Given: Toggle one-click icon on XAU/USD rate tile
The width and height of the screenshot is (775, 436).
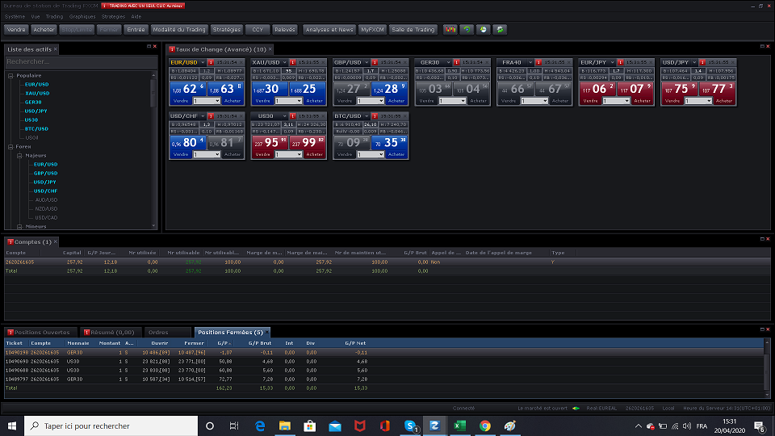Looking at the screenshot, I should tap(292, 62).
